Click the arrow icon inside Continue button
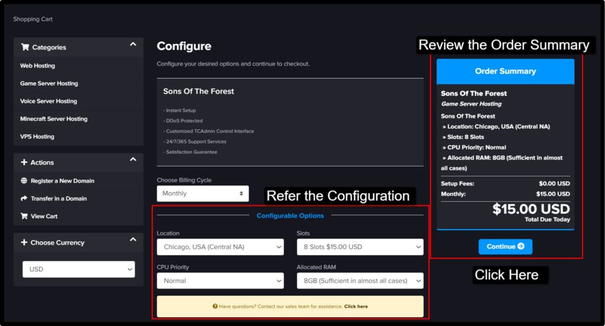605x326 pixels. [521, 246]
